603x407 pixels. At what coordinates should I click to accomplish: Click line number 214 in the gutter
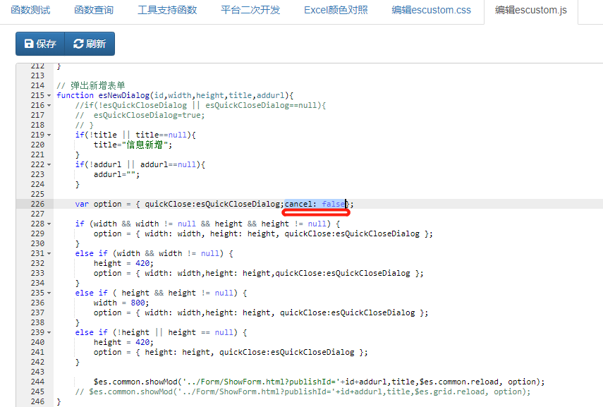click(x=37, y=85)
